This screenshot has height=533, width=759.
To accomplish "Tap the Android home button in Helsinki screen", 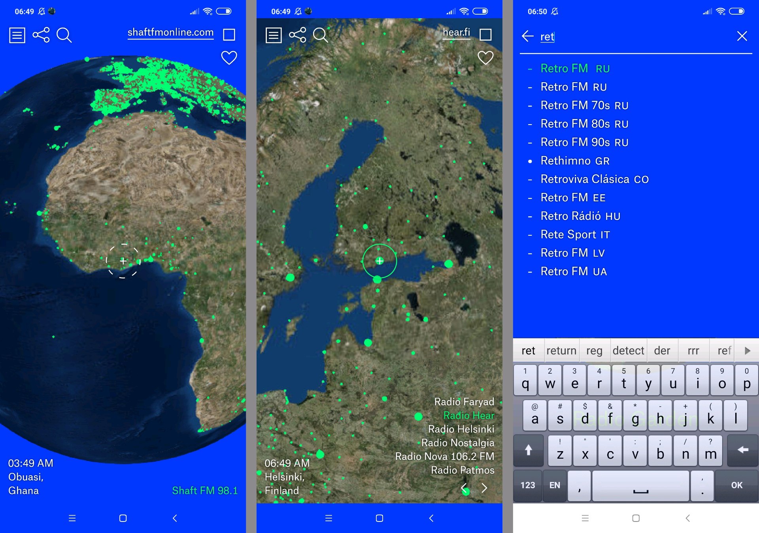I will 379,518.
